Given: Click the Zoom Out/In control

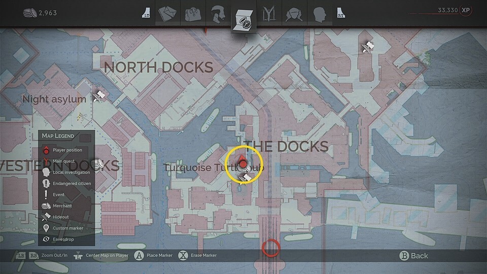Looking at the screenshot, I should click(x=42, y=255).
